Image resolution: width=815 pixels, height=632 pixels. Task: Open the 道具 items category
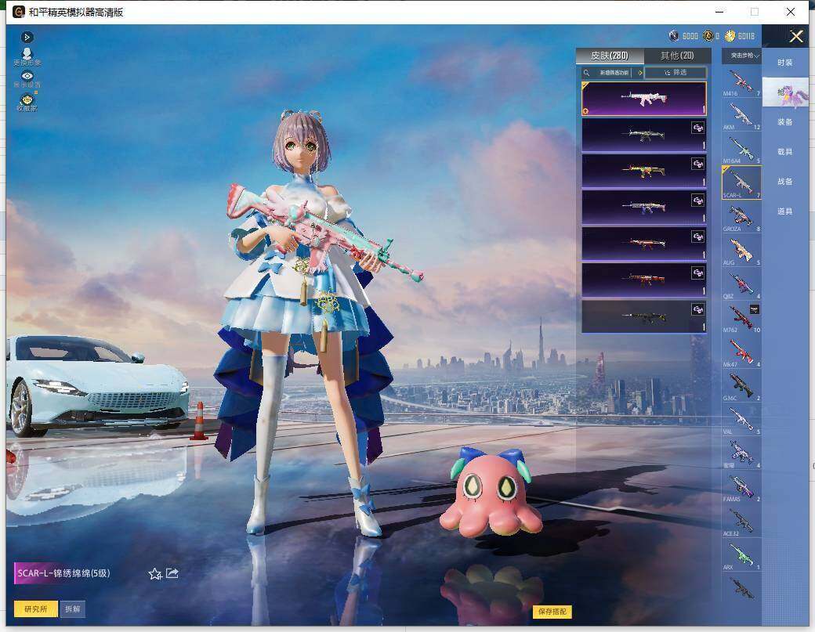point(785,211)
